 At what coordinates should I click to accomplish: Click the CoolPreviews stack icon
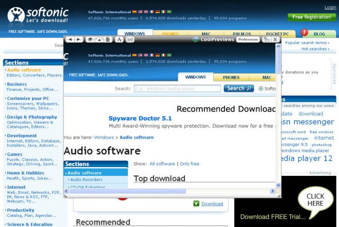pyautogui.click(x=90, y=40)
